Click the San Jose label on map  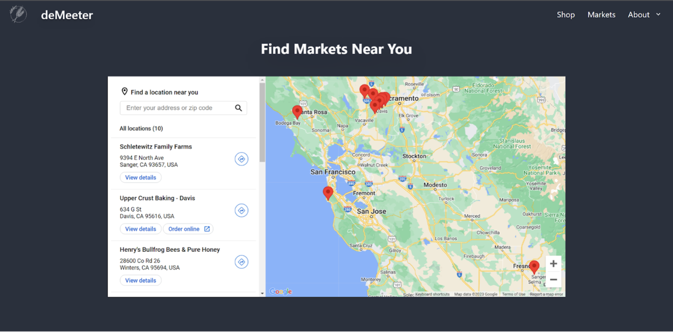click(x=371, y=211)
